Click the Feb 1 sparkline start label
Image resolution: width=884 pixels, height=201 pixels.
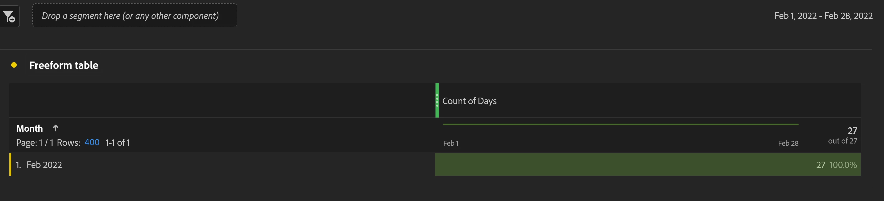[451, 143]
